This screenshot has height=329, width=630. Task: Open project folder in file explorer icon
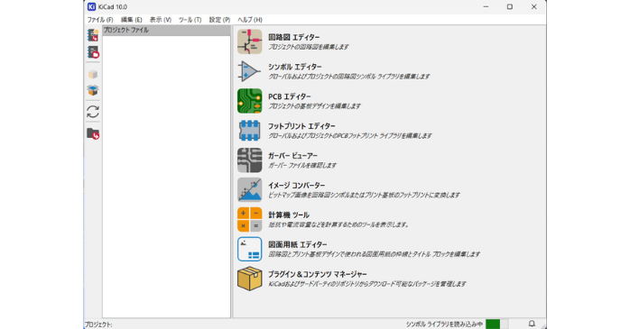pyautogui.click(x=93, y=133)
